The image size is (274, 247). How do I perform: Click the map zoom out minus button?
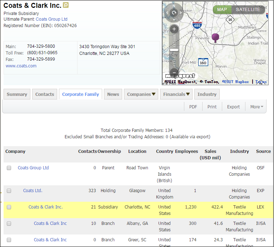click(x=174, y=72)
